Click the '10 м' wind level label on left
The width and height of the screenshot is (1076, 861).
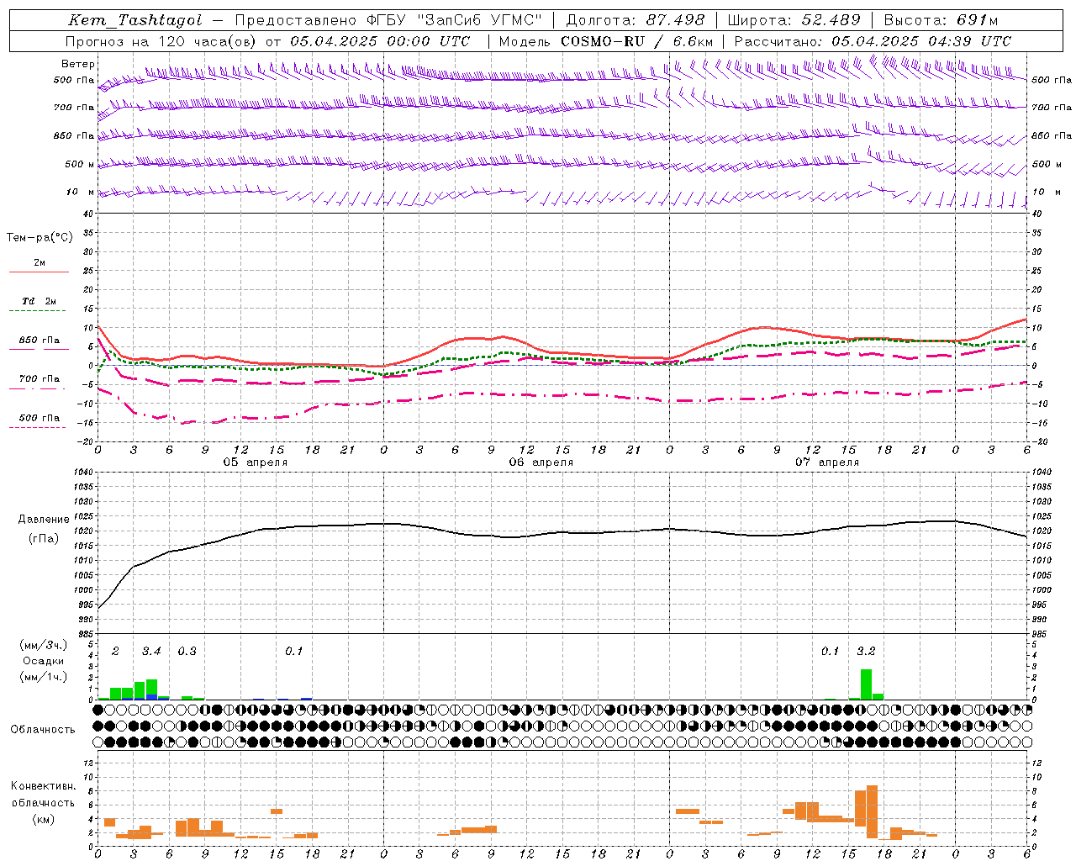[81, 192]
